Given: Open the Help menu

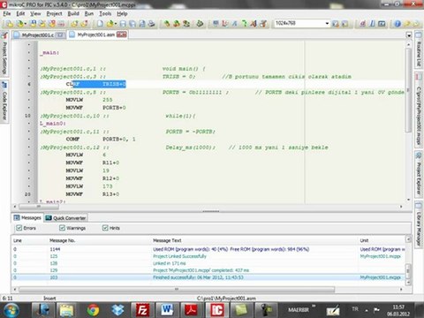Looking at the screenshot, I should point(122,13).
